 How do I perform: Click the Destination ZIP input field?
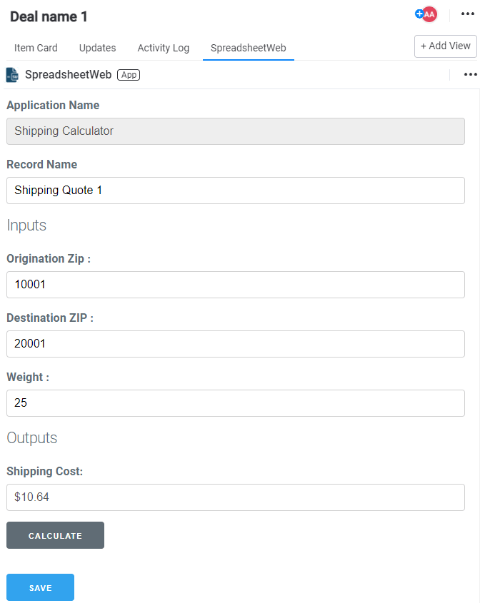click(x=236, y=344)
